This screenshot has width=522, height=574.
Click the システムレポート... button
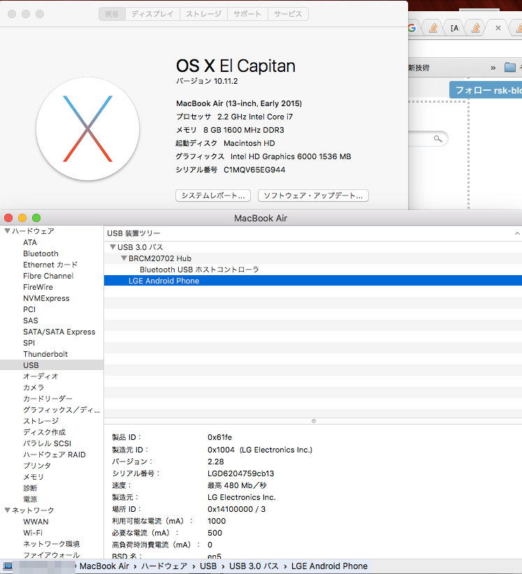[213, 196]
